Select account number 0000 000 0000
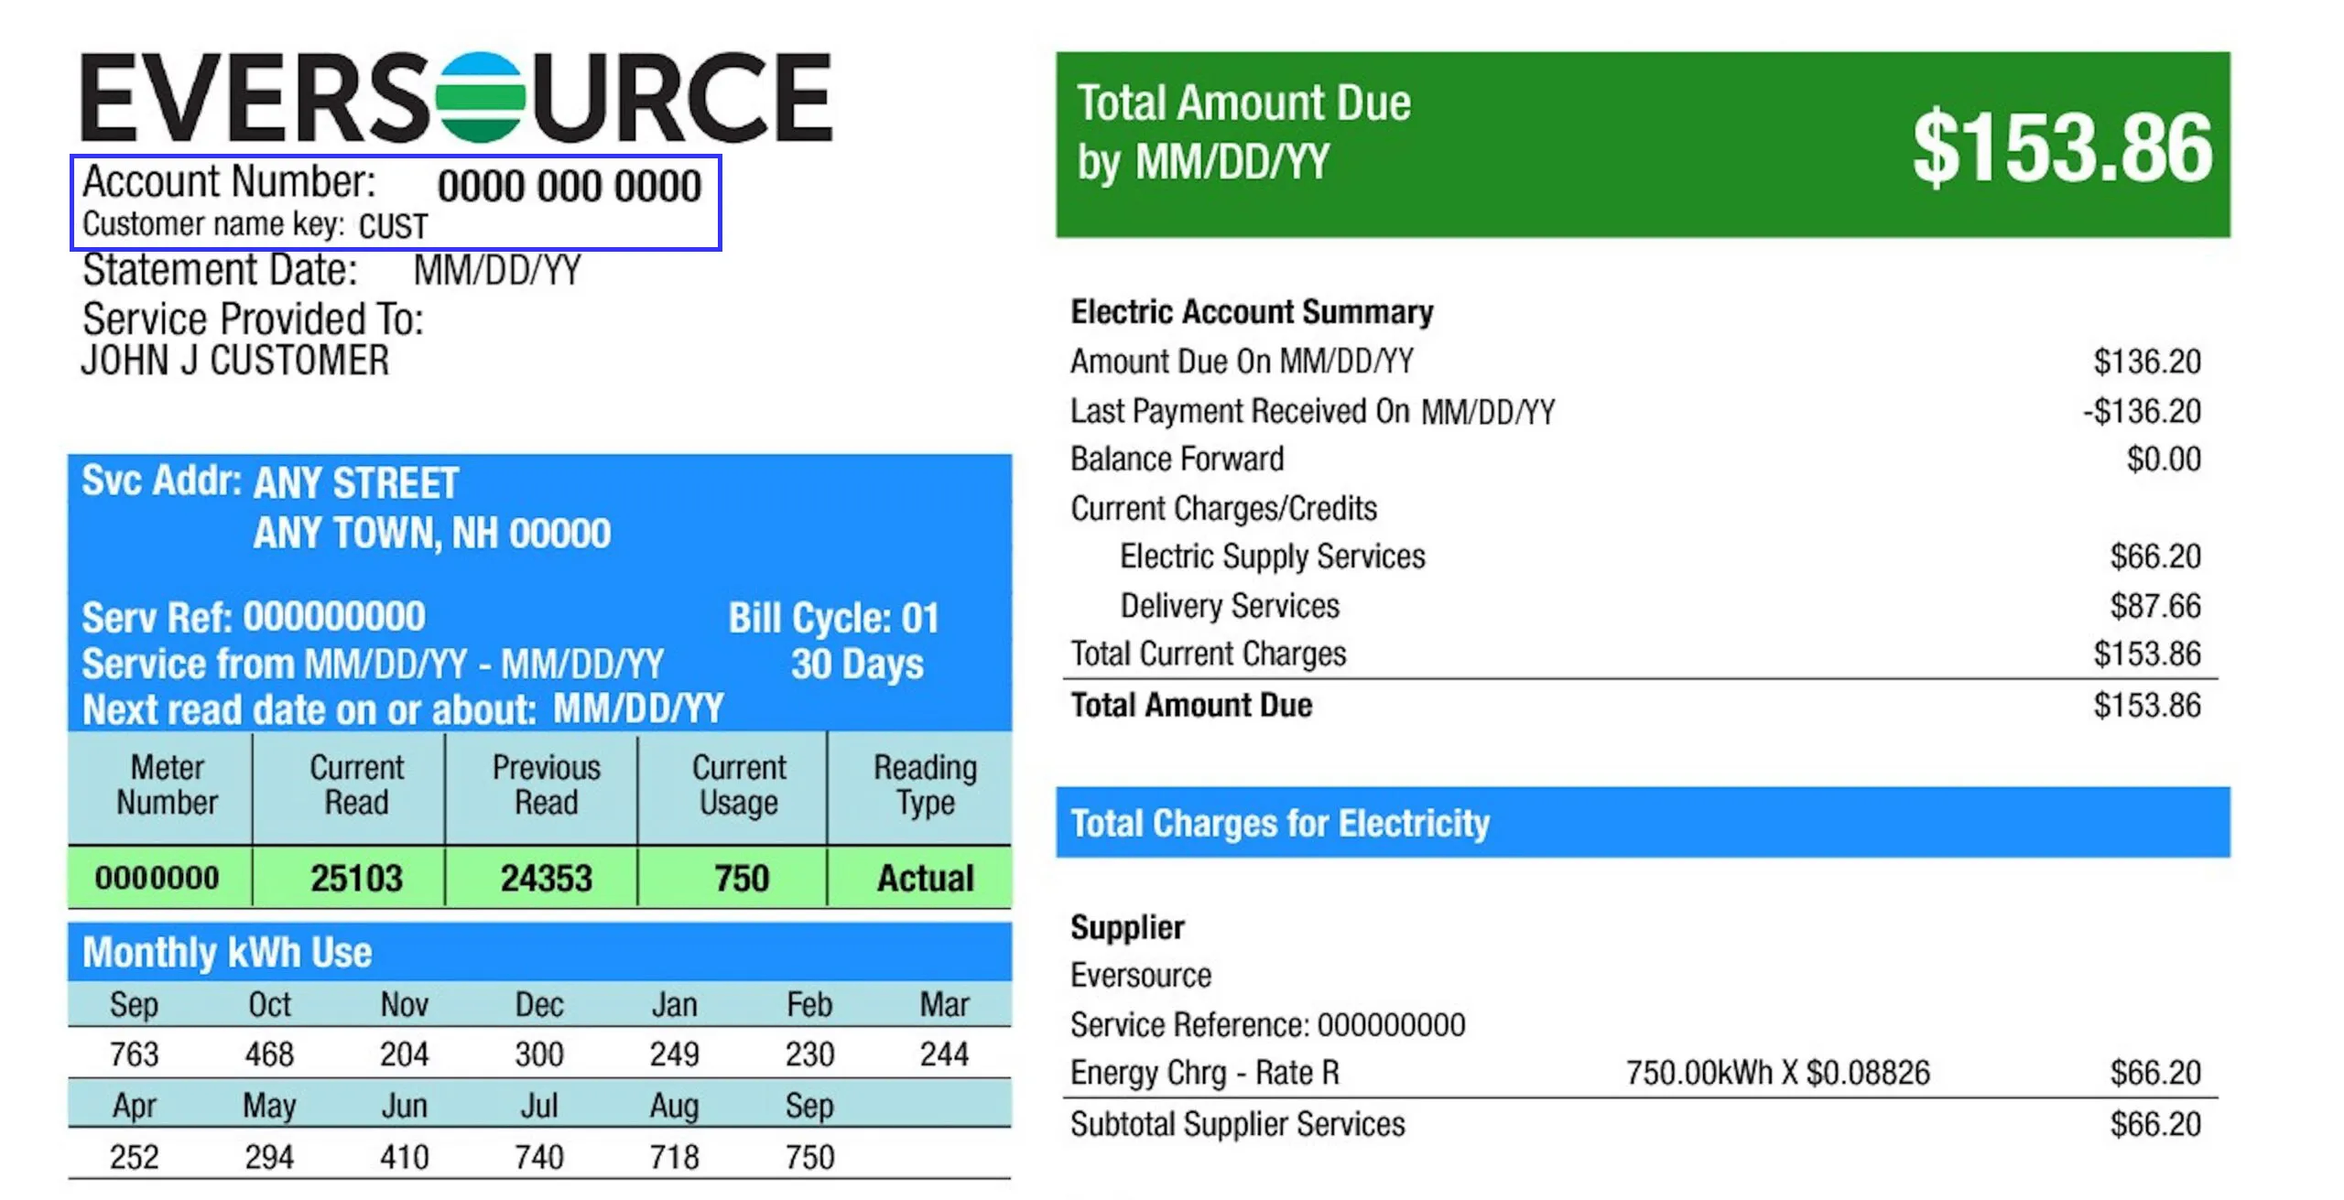Viewport: 2344px width, 1200px height. point(569,187)
